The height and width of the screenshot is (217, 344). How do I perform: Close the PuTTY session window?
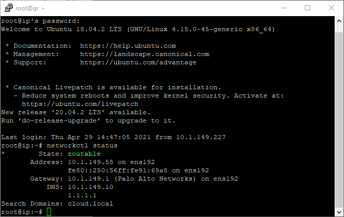pyautogui.click(x=332, y=8)
